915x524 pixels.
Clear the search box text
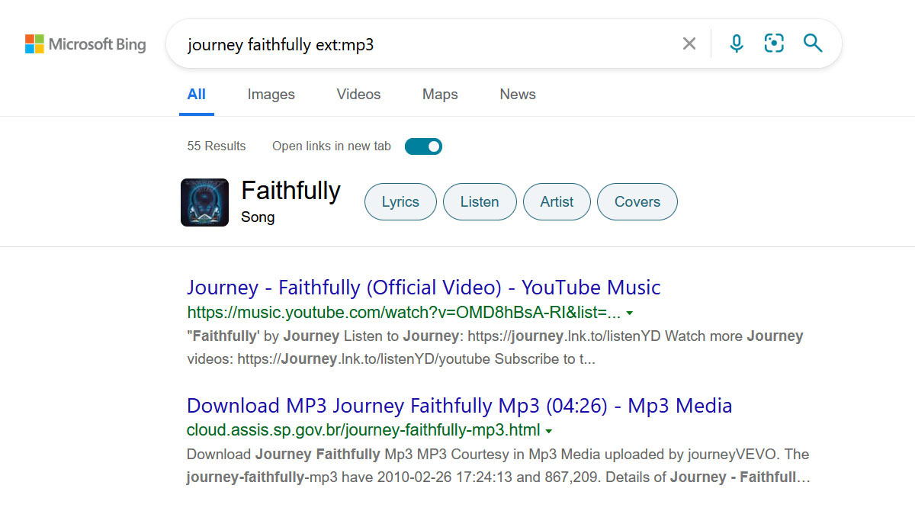tap(689, 43)
